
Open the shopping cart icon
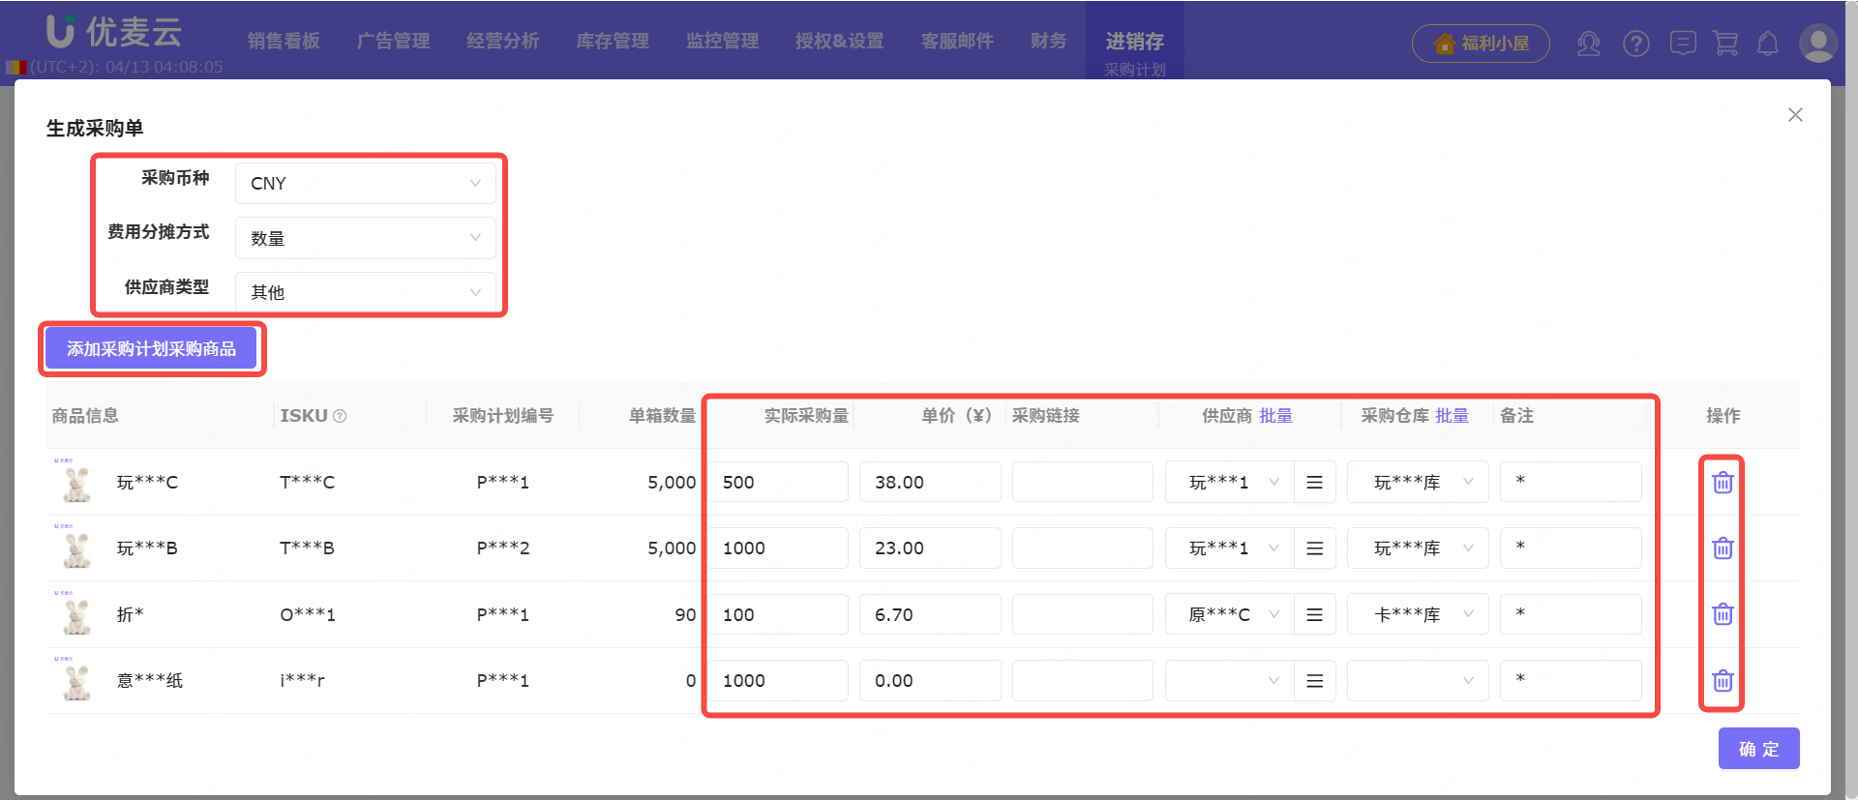click(x=1725, y=44)
